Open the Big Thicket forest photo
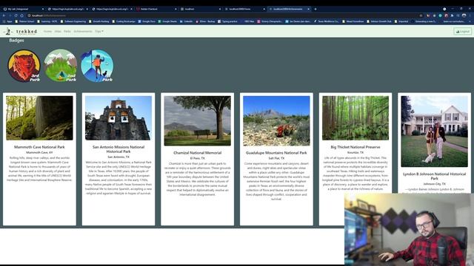 355,118
